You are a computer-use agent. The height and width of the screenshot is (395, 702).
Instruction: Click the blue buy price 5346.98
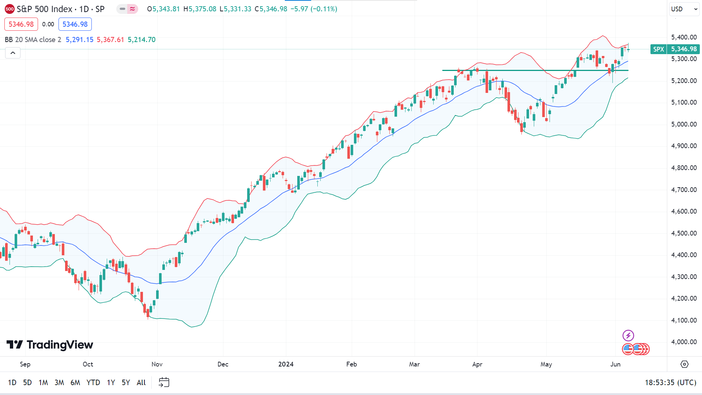[75, 24]
